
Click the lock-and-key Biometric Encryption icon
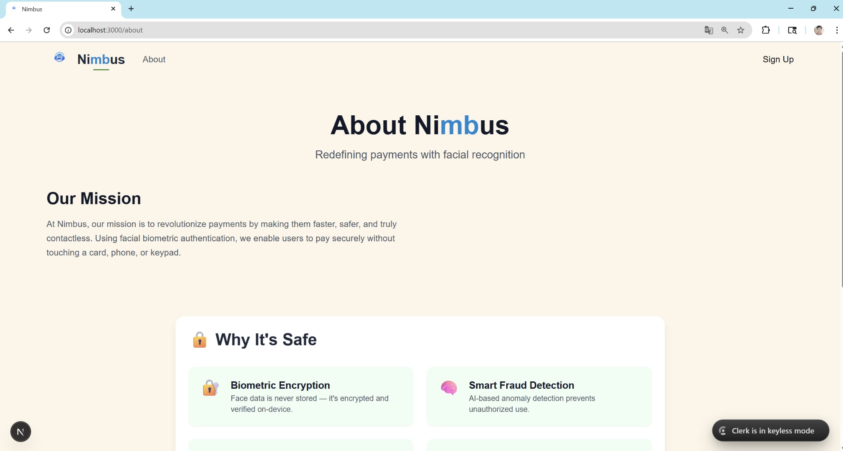[x=210, y=388]
